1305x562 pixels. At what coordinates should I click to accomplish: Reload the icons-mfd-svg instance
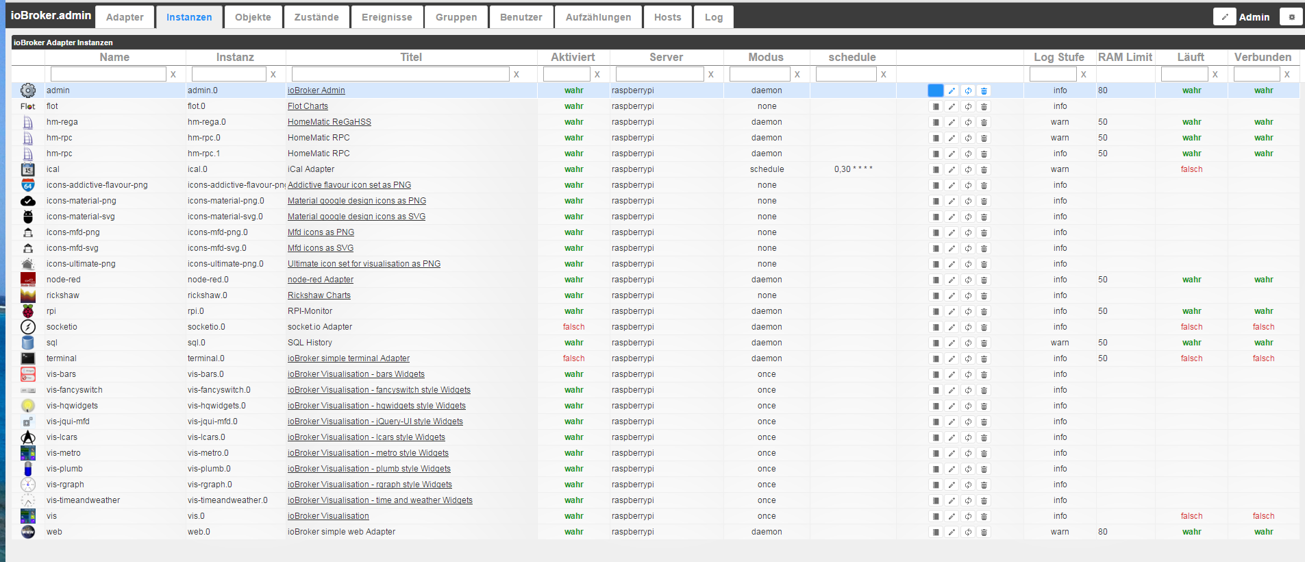point(968,248)
